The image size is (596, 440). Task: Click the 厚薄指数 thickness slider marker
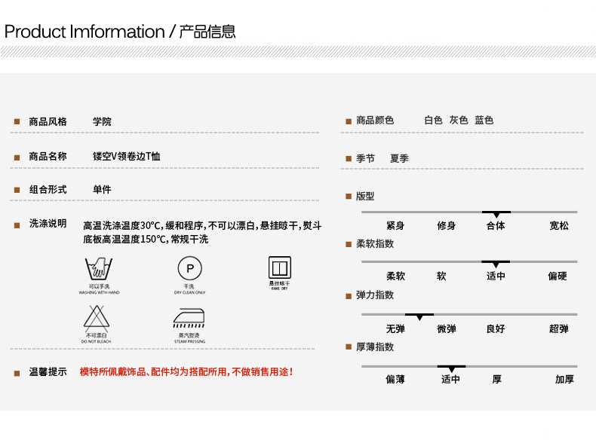coord(452,368)
